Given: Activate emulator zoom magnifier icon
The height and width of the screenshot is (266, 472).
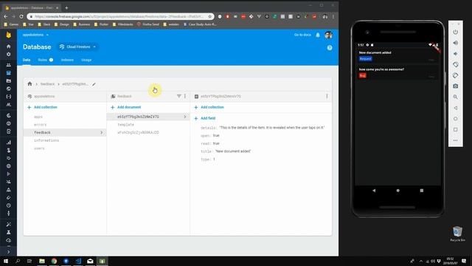Looking at the screenshot, I should pyautogui.click(x=456, y=97).
